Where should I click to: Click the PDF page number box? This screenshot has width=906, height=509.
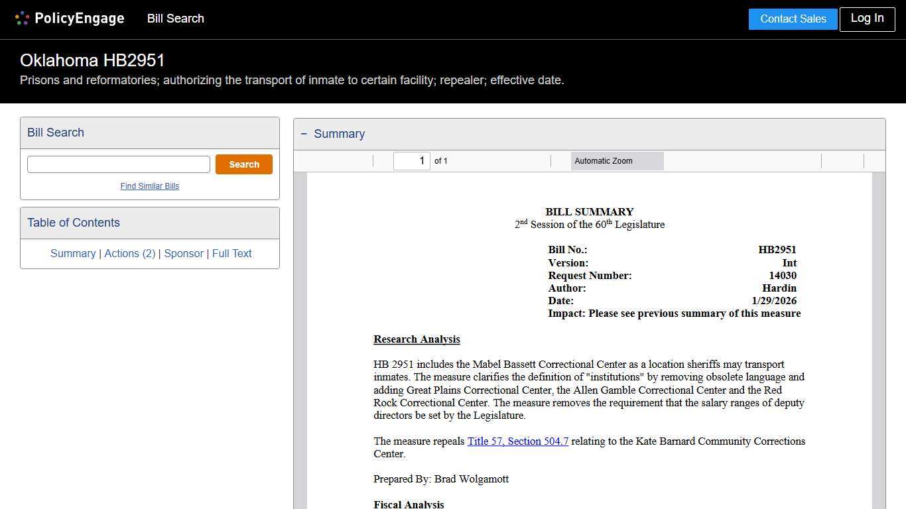click(411, 161)
